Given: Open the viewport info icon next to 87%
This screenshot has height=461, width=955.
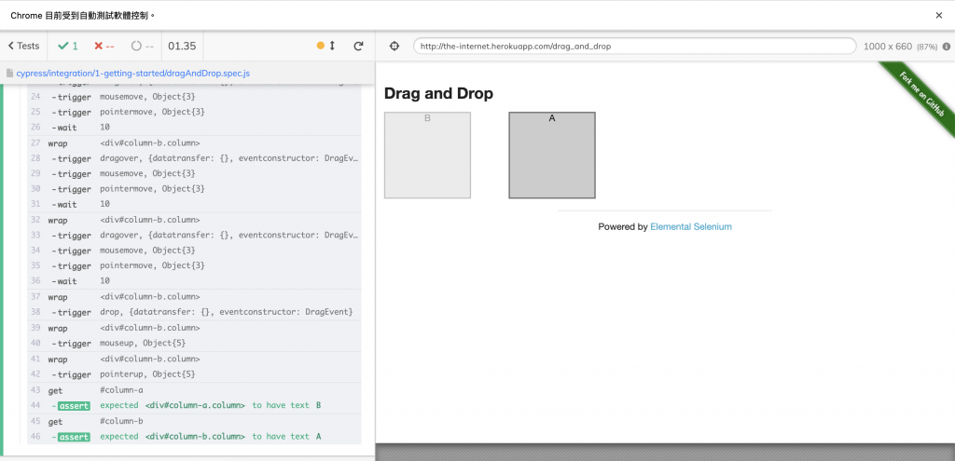Looking at the screenshot, I should point(947,47).
